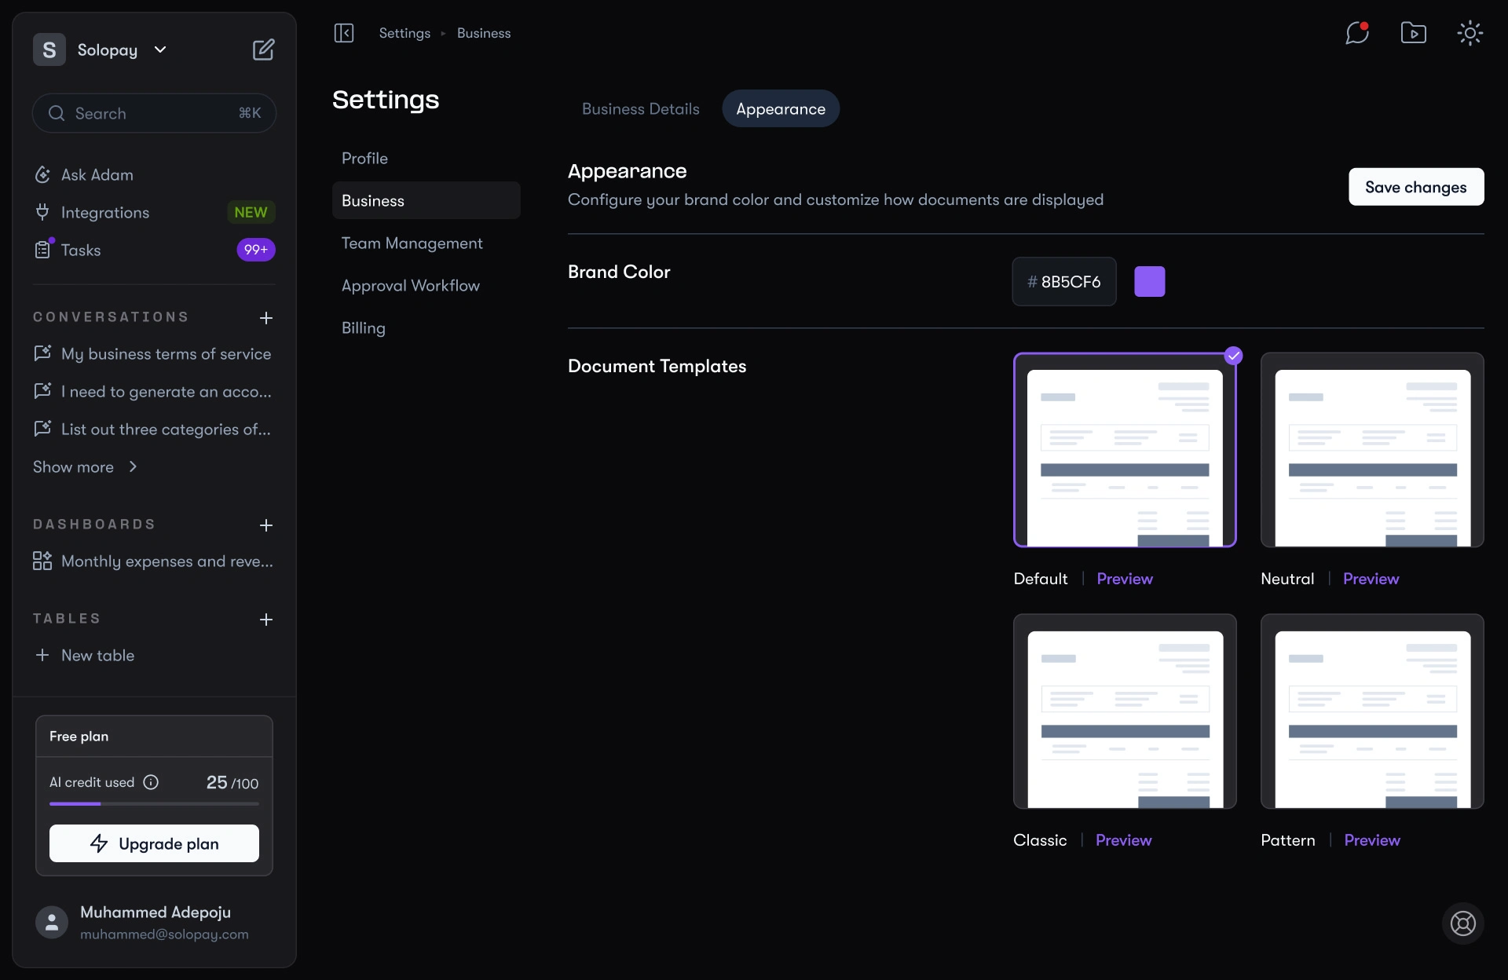View Tasks with 99+ badge
Screen dimensions: 1508x980
[79, 250]
